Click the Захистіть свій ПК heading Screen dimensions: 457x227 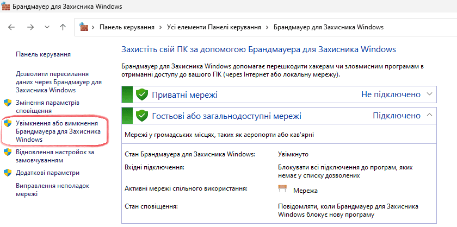point(258,49)
